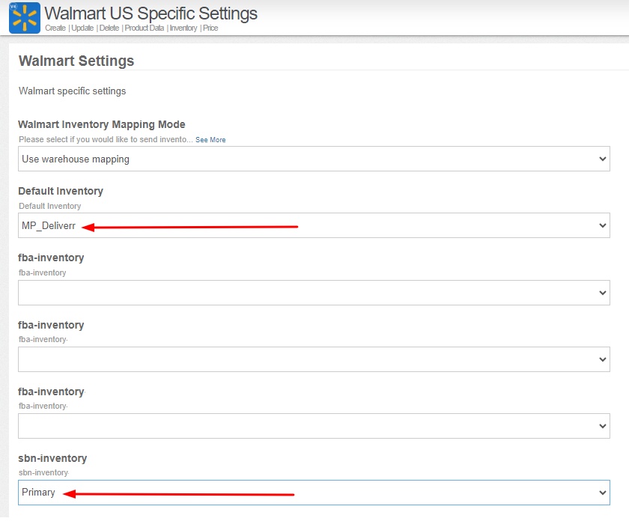The image size is (632, 530).
Task: Click Update in the header subtitle
Action: pyautogui.click(x=82, y=28)
